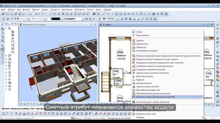Open the pen thickness 0.25 dropdown
This screenshot has height=123, width=220.
click(x=29, y=19)
